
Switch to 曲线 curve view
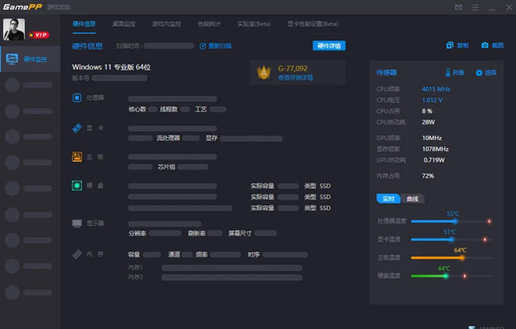[412, 199]
